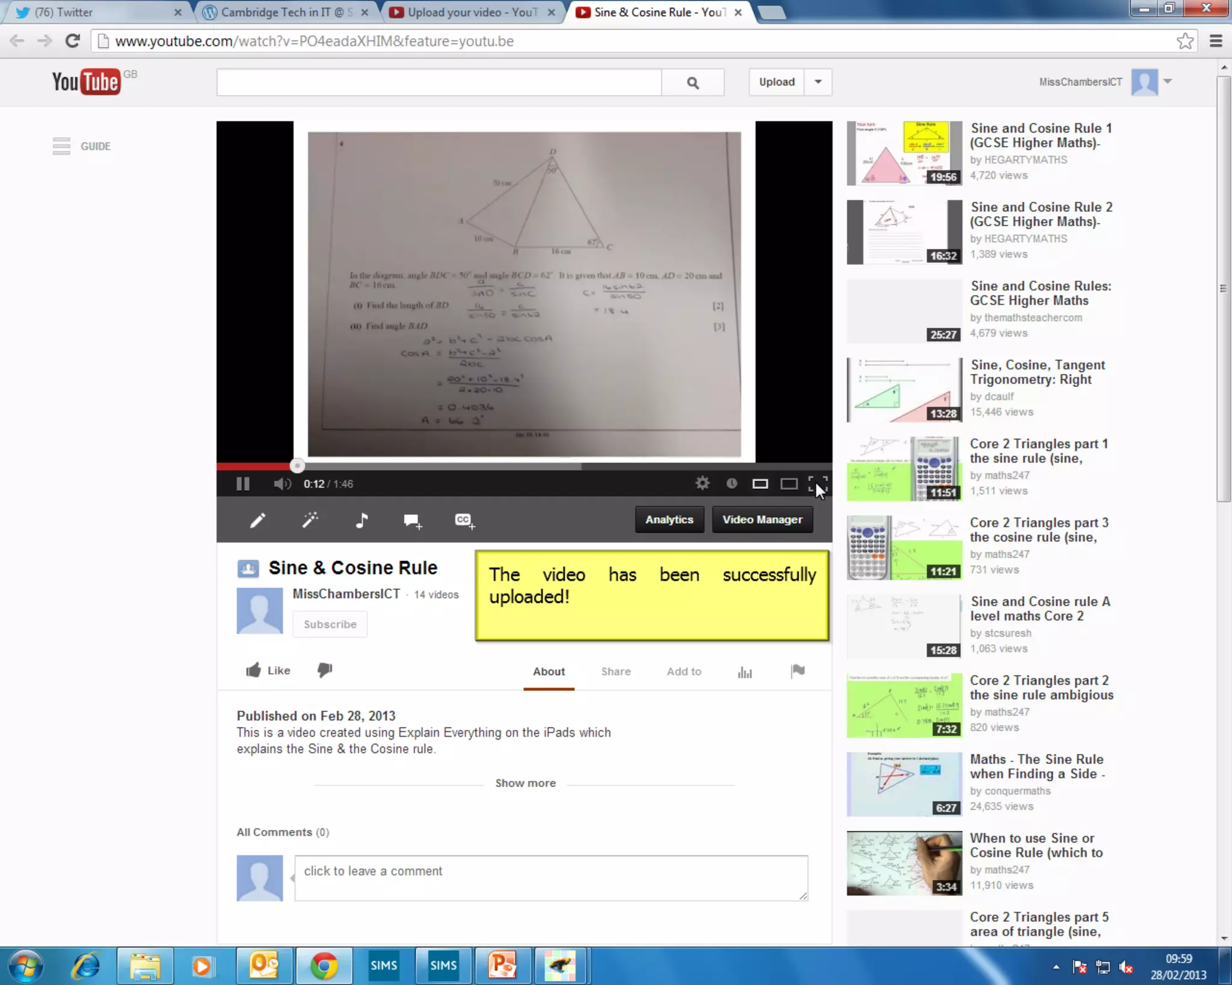Image resolution: width=1232 pixels, height=985 pixels.
Task: Switch to Cambridge Tech in IT tab
Action: pyautogui.click(x=286, y=12)
